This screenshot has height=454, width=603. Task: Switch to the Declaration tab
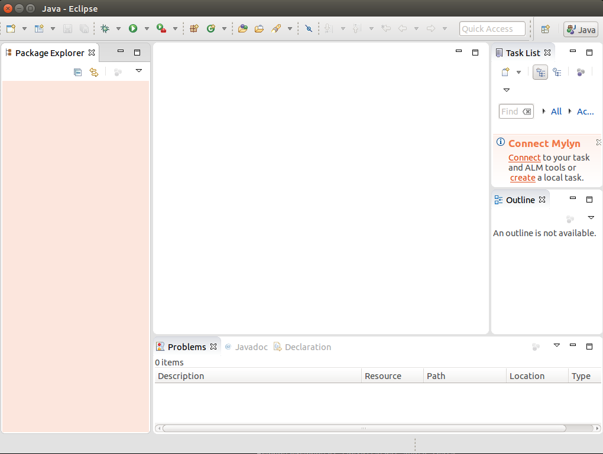[x=303, y=347]
